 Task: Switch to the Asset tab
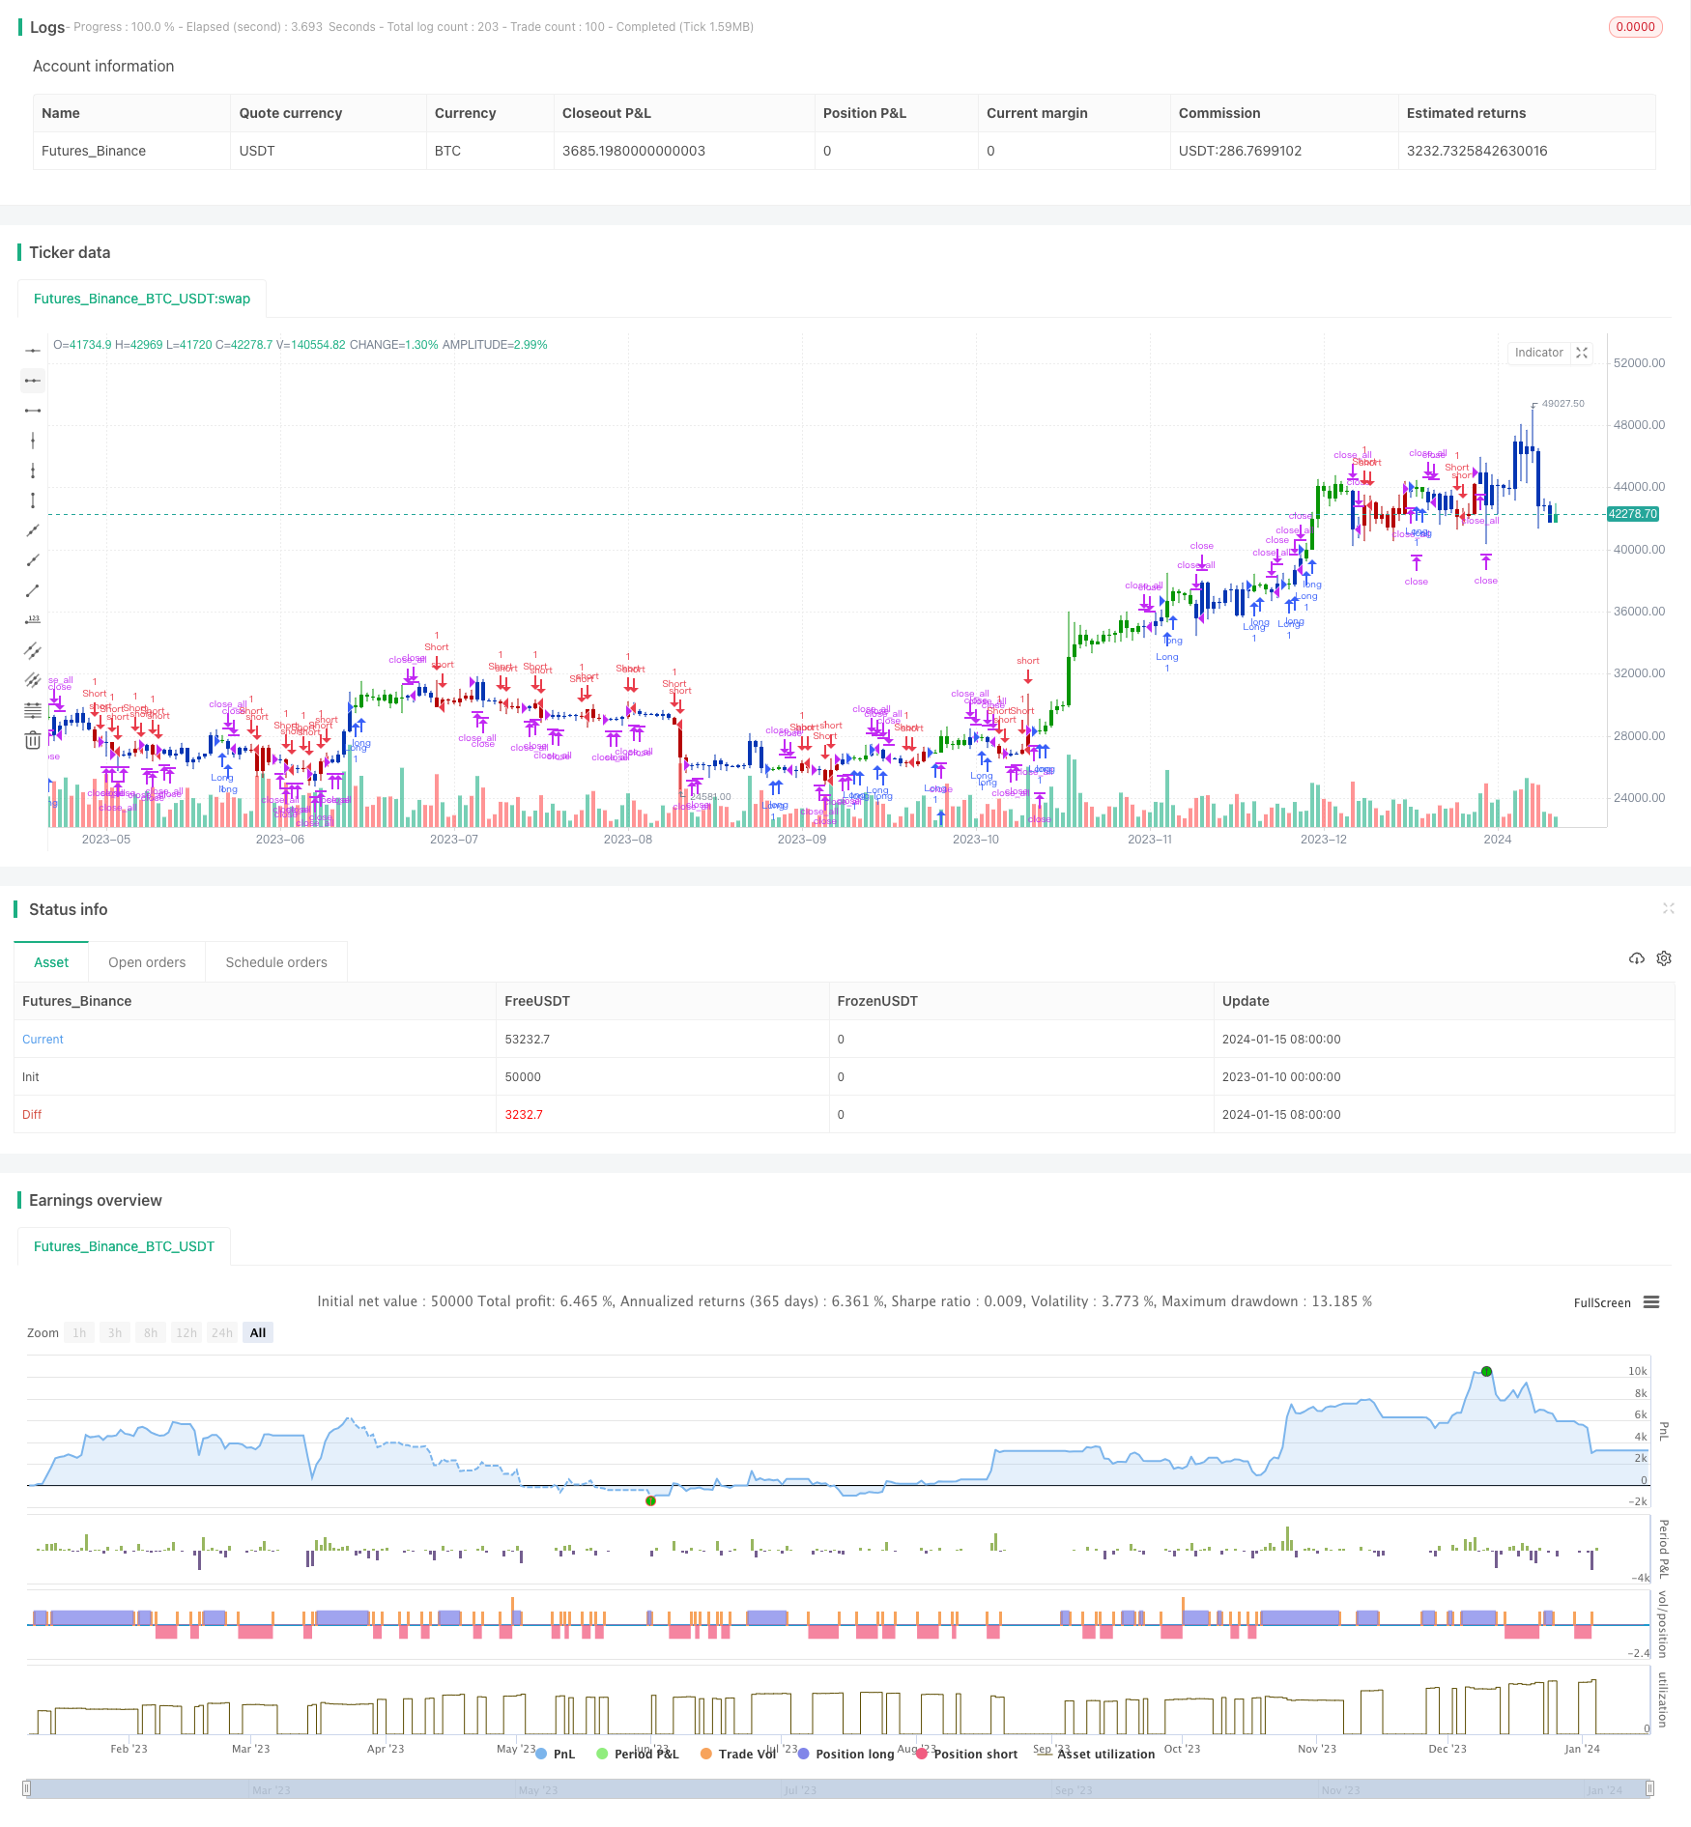(x=51, y=962)
